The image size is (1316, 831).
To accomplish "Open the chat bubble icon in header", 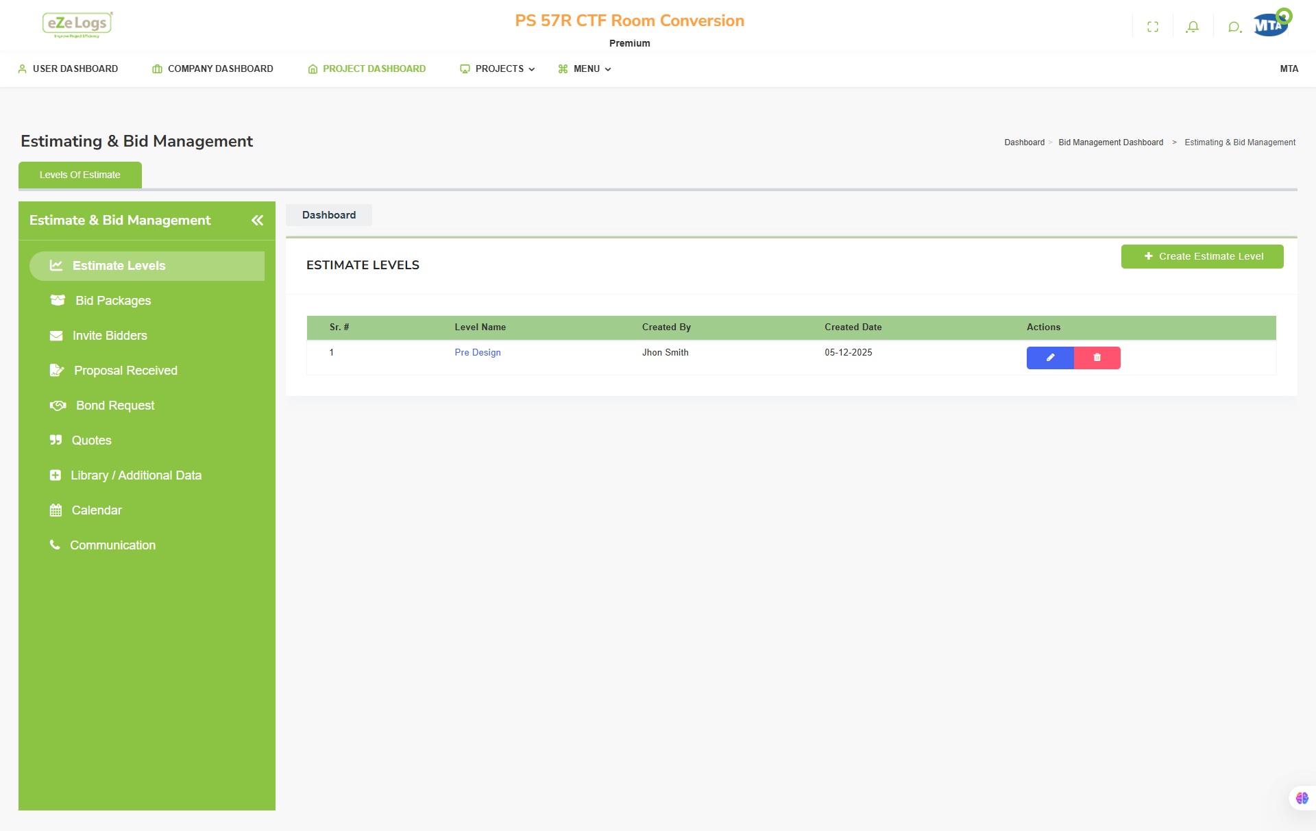I will click(x=1234, y=27).
